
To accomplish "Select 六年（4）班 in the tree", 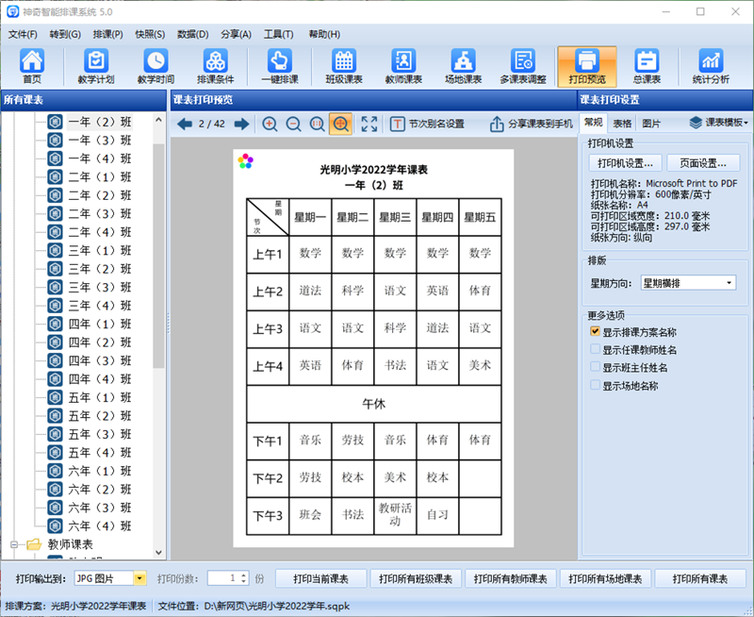I will coord(100,526).
